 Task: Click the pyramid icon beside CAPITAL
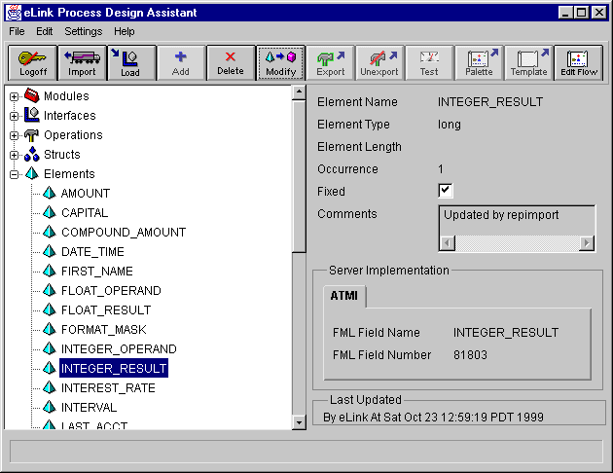coord(50,212)
